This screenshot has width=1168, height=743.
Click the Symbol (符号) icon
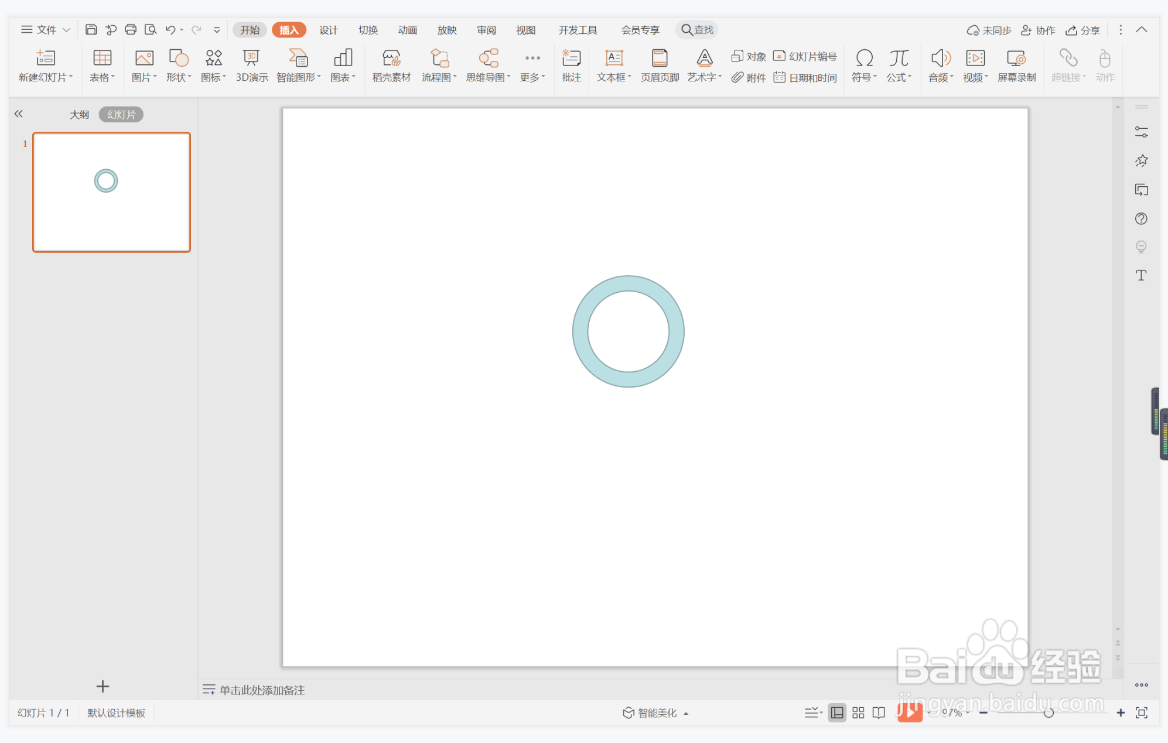point(864,58)
